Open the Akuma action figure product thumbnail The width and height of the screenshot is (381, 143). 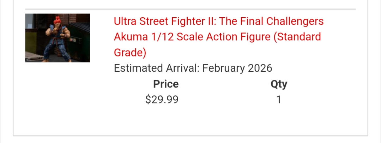tap(58, 38)
